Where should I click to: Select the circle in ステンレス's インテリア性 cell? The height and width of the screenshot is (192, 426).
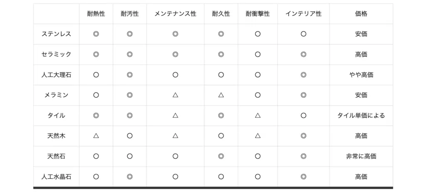[x=303, y=34]
